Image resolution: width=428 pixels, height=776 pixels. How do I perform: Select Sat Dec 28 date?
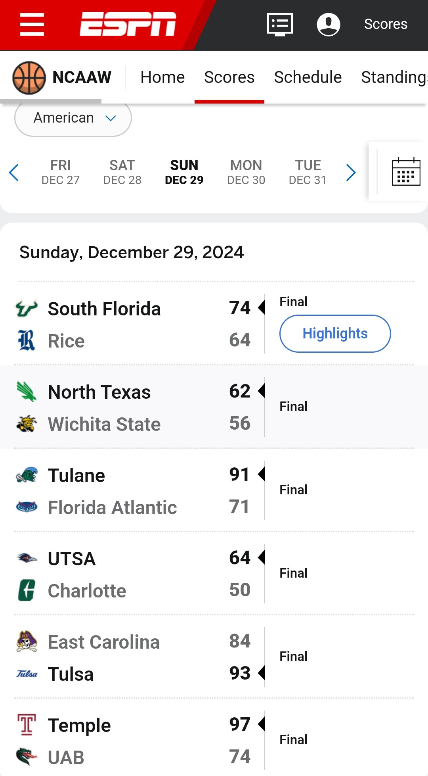122,172
